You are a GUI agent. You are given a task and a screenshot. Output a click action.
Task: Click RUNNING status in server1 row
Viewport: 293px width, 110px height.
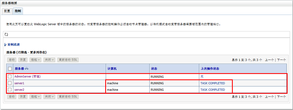pos(157,83)
